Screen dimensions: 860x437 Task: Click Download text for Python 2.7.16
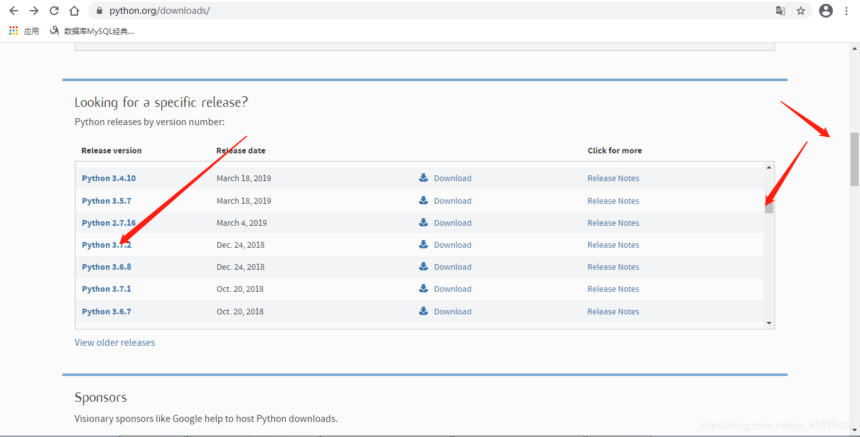point(453,223)
